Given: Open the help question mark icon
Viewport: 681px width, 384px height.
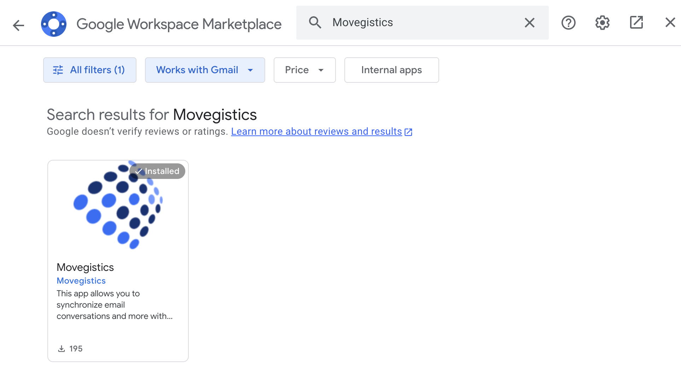Looking at the screenshot, I should point(568,23).
